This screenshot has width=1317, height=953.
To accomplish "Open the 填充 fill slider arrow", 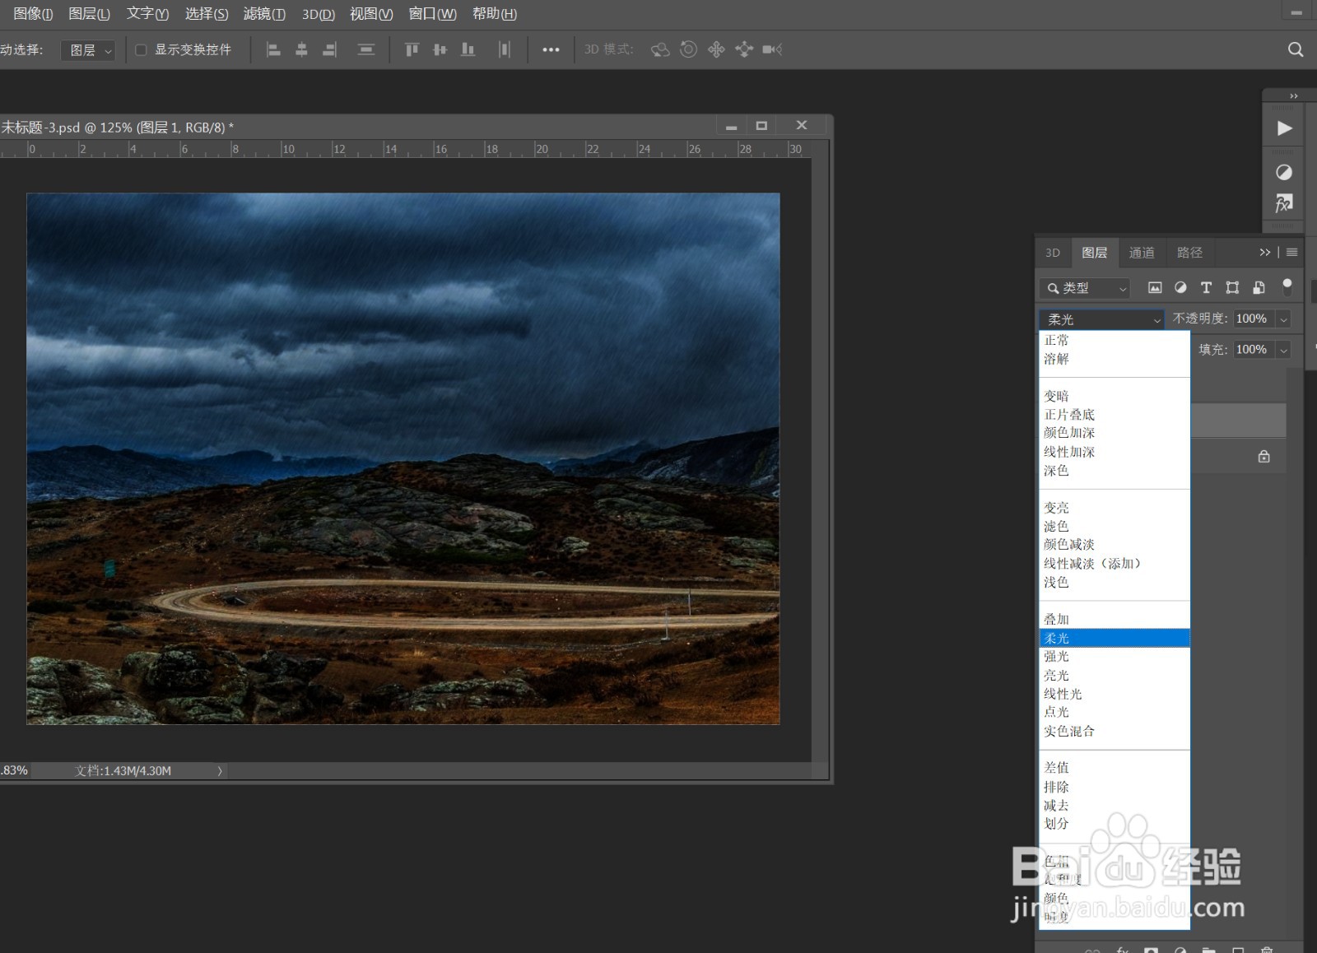I will (x=1283, y=350).
